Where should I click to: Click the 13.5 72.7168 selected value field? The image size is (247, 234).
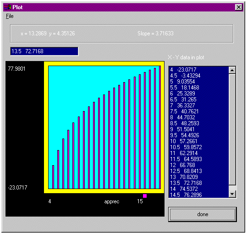click(44, 51)
